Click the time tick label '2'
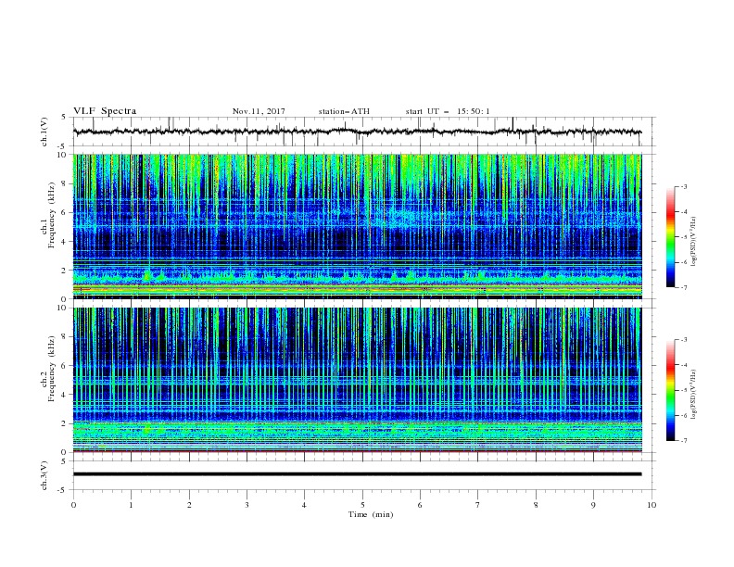Viewport: 734px width, 567px height. coord(189,505)
